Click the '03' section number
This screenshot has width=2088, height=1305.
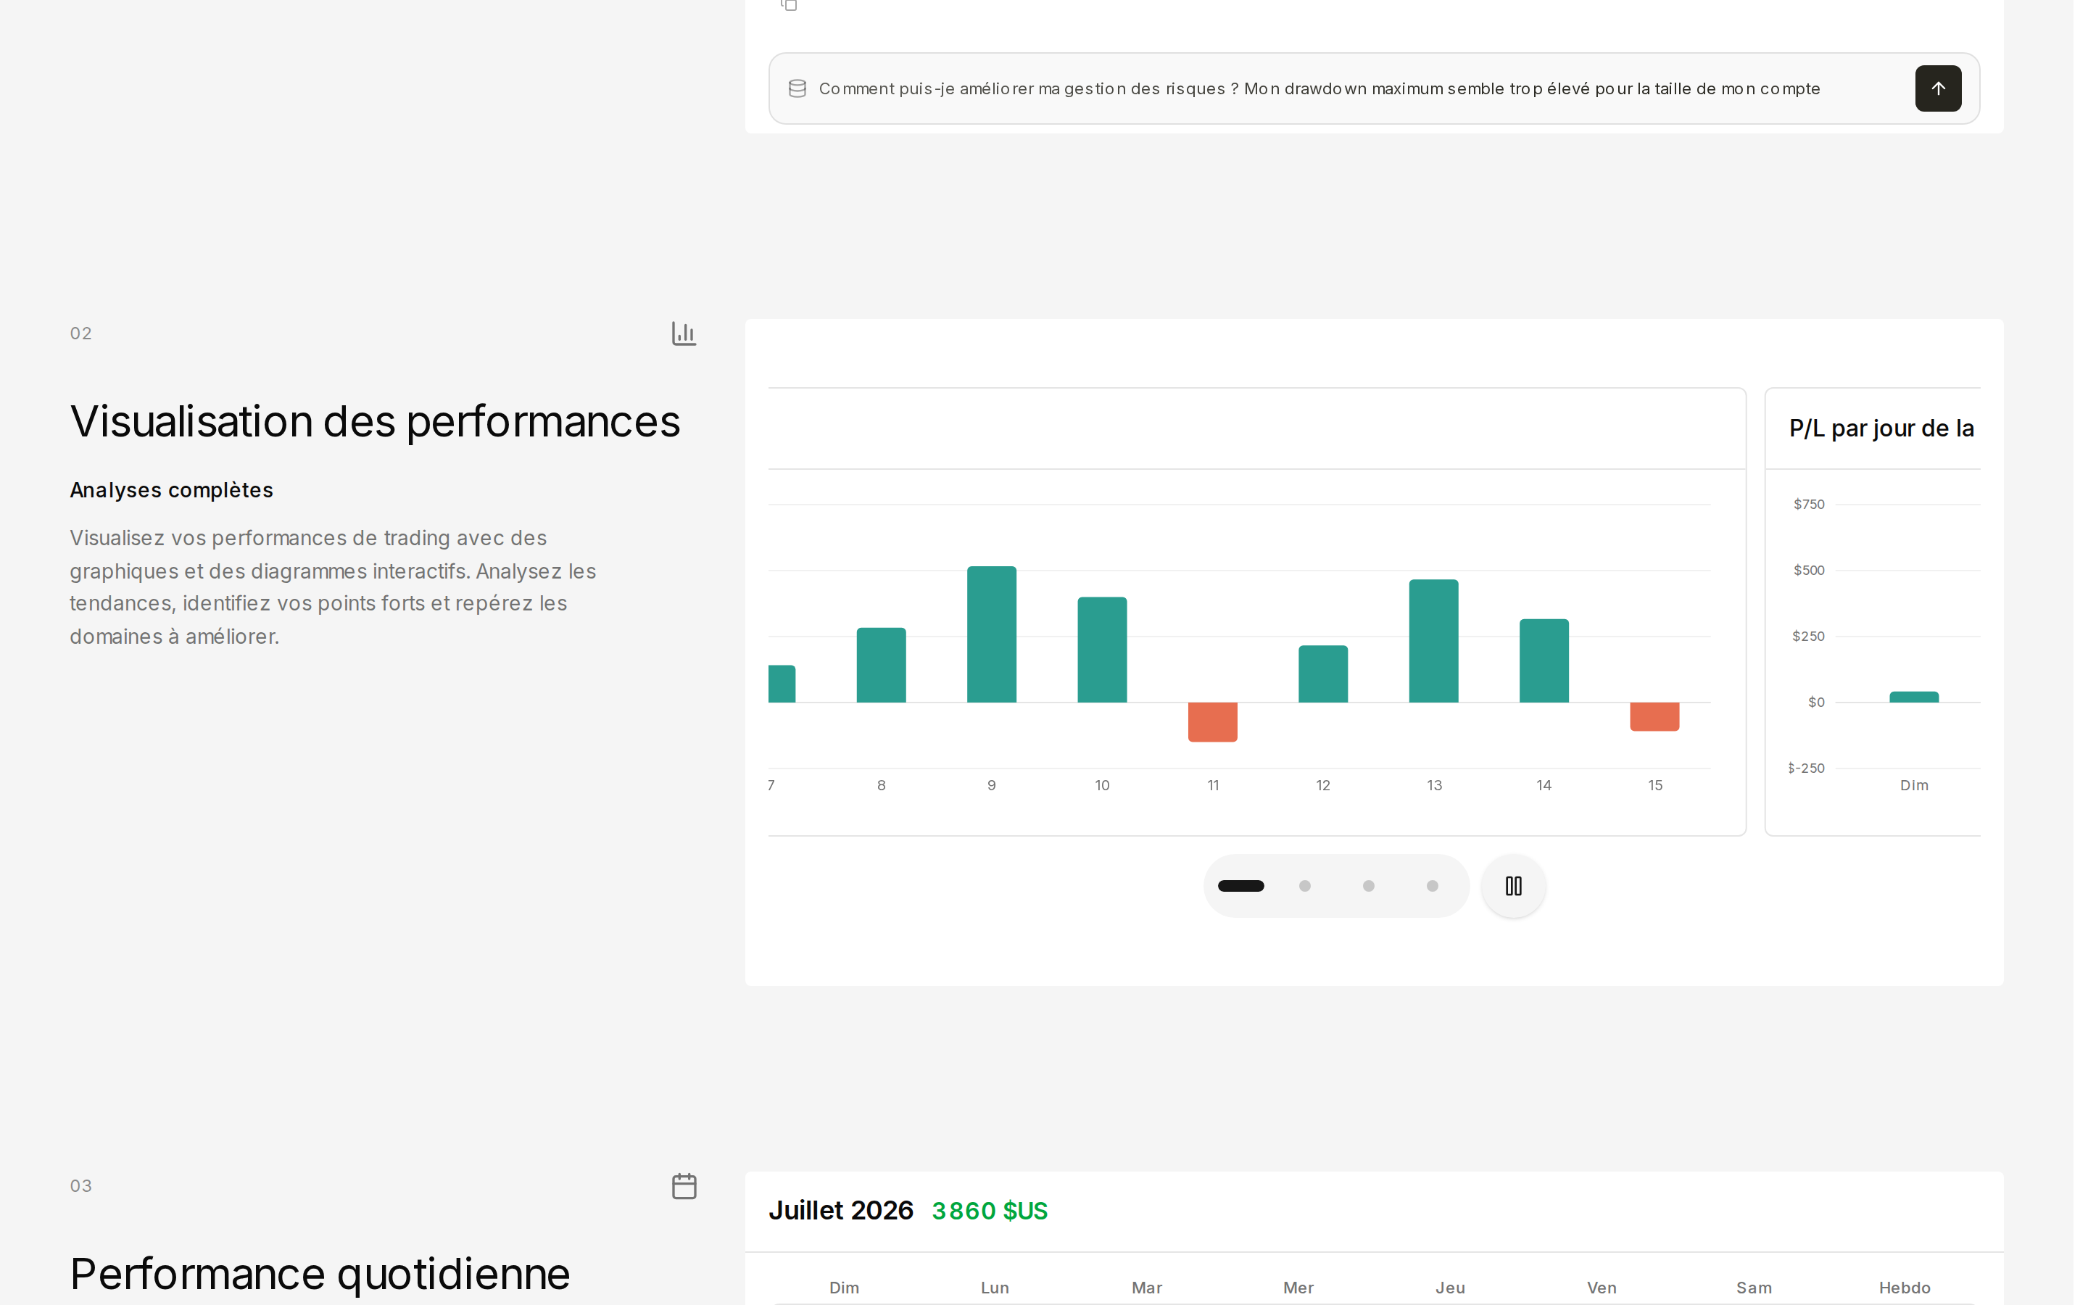[x=81, y=1186]
